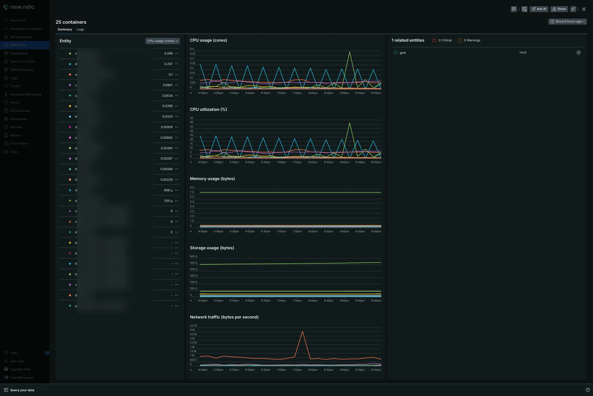Open the feedback comment icon
The height and width of the screenshot is (396, 593).
tap(514, 9)
